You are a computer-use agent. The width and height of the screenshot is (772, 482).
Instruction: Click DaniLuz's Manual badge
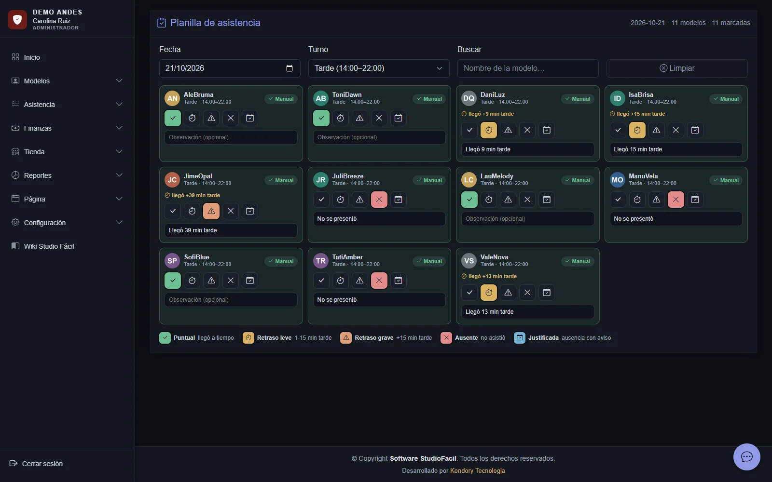point(578,99)
